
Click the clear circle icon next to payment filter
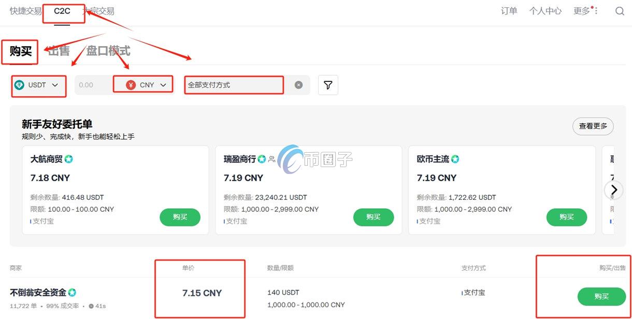pyautogui.click(x=299, y=84)
